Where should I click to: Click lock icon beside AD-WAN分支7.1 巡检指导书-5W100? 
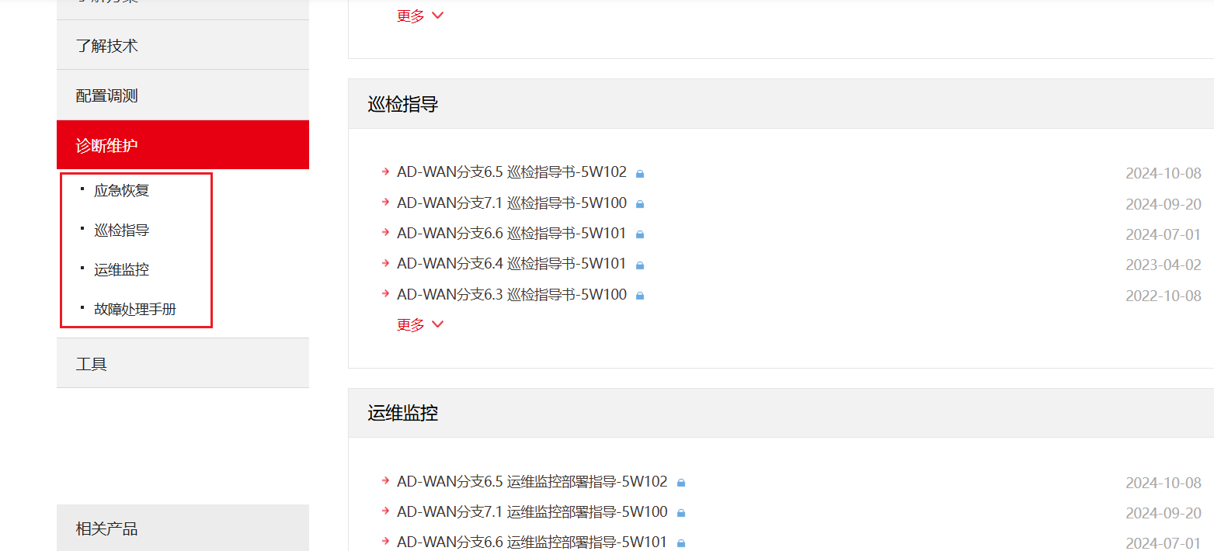pyautogui.click(x=640, y=204)
